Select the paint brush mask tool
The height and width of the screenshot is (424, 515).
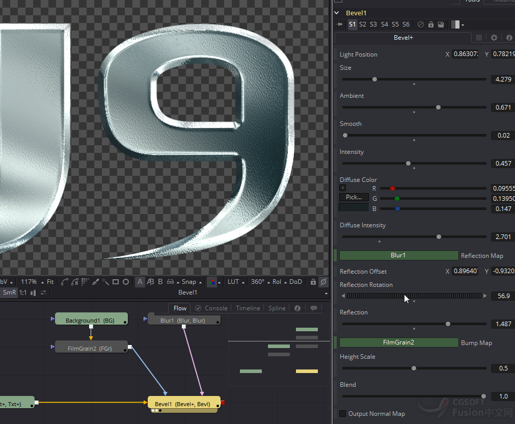tap(95, 282)
